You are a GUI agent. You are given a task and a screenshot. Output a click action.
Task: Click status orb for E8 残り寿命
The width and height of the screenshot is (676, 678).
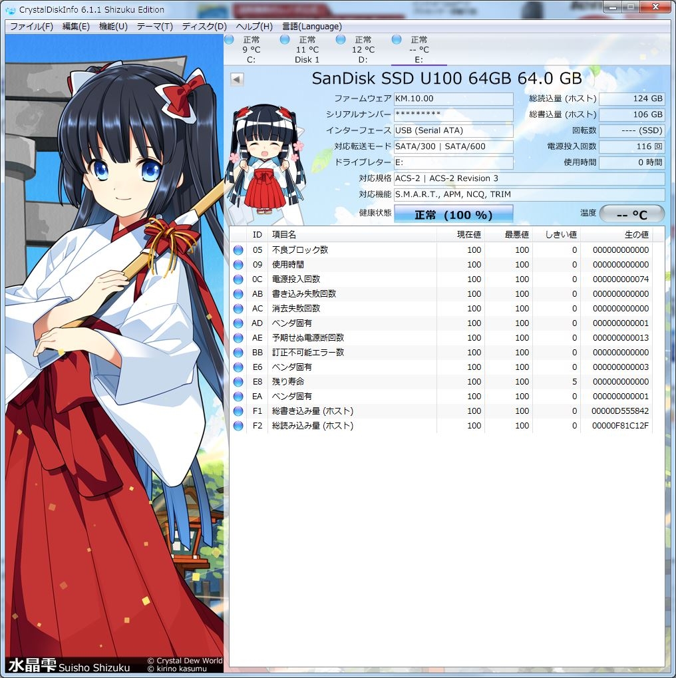(238, 382)
